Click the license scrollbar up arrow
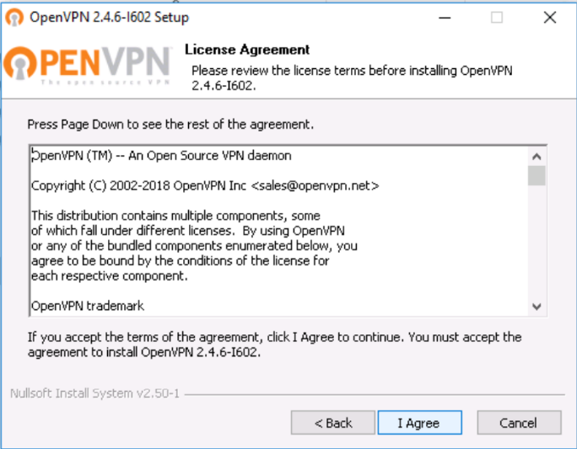The image size is (577, 449). (537, 156)
